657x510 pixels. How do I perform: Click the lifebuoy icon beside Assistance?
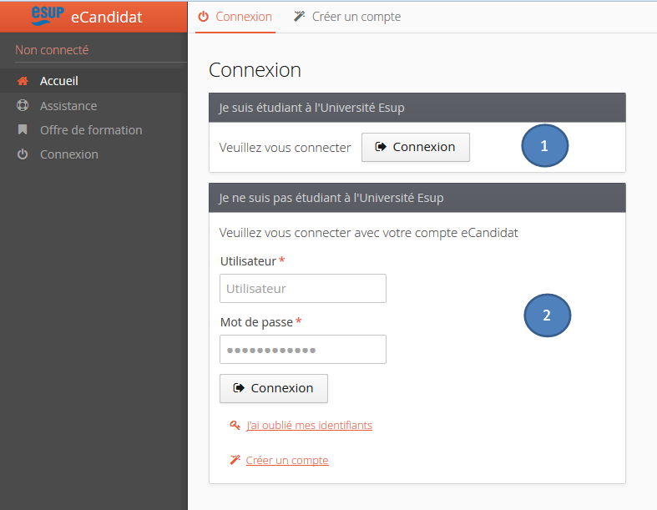tap(23, 106)
